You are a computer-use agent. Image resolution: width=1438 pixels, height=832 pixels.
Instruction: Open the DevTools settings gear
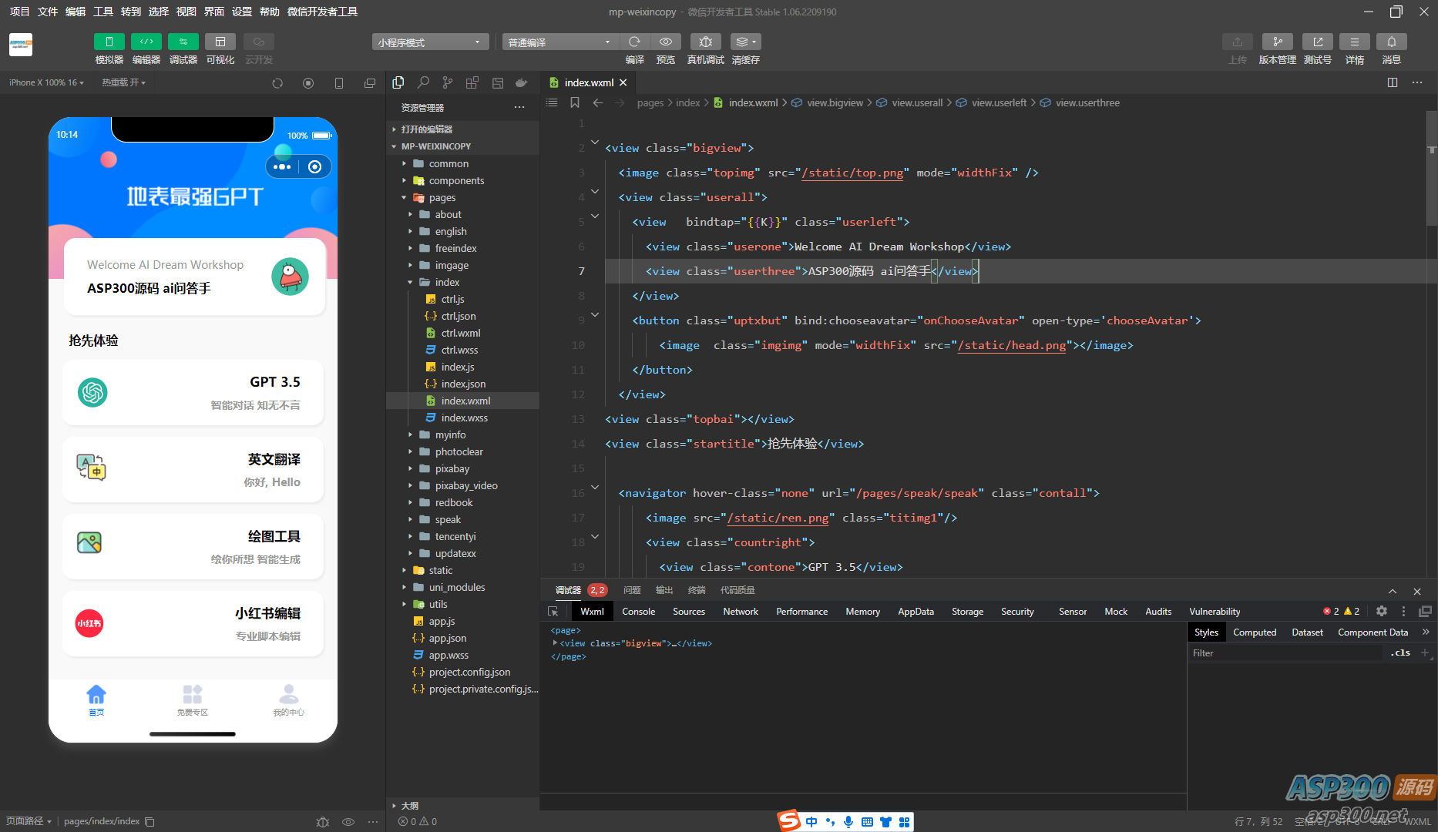[1381, 611]
